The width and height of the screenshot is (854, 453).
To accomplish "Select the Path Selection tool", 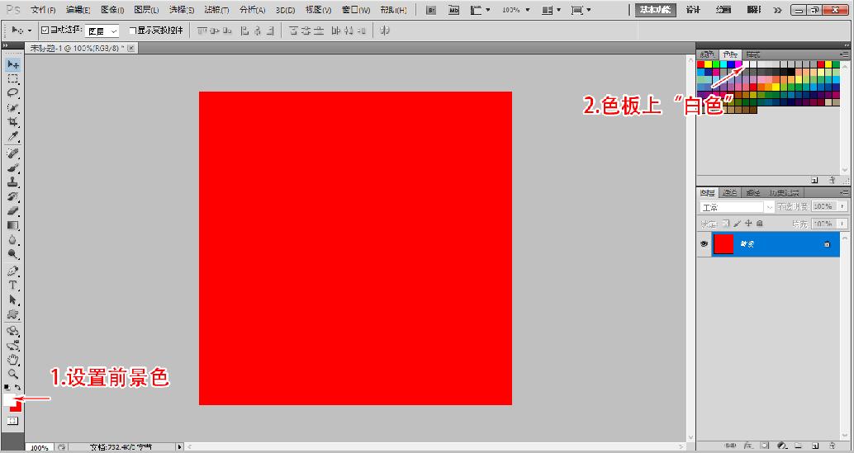I will pos(13,300).
